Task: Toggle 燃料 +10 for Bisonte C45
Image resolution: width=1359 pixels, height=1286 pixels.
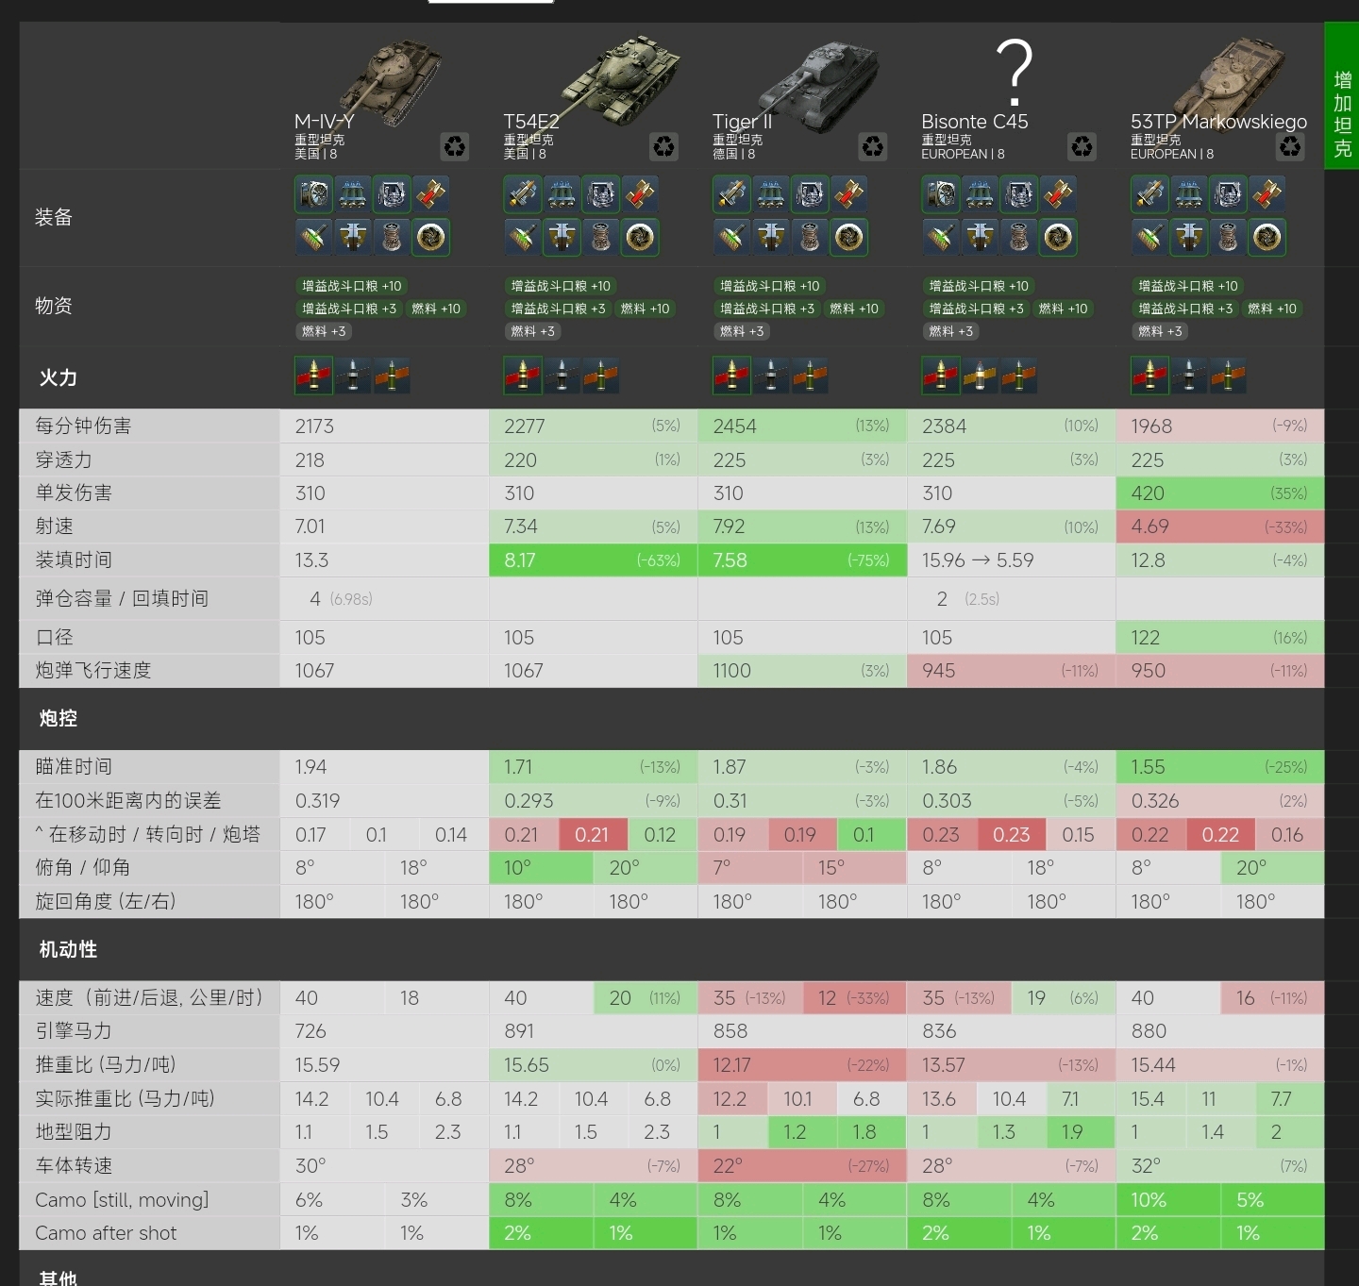Action: coord(1063,309)
